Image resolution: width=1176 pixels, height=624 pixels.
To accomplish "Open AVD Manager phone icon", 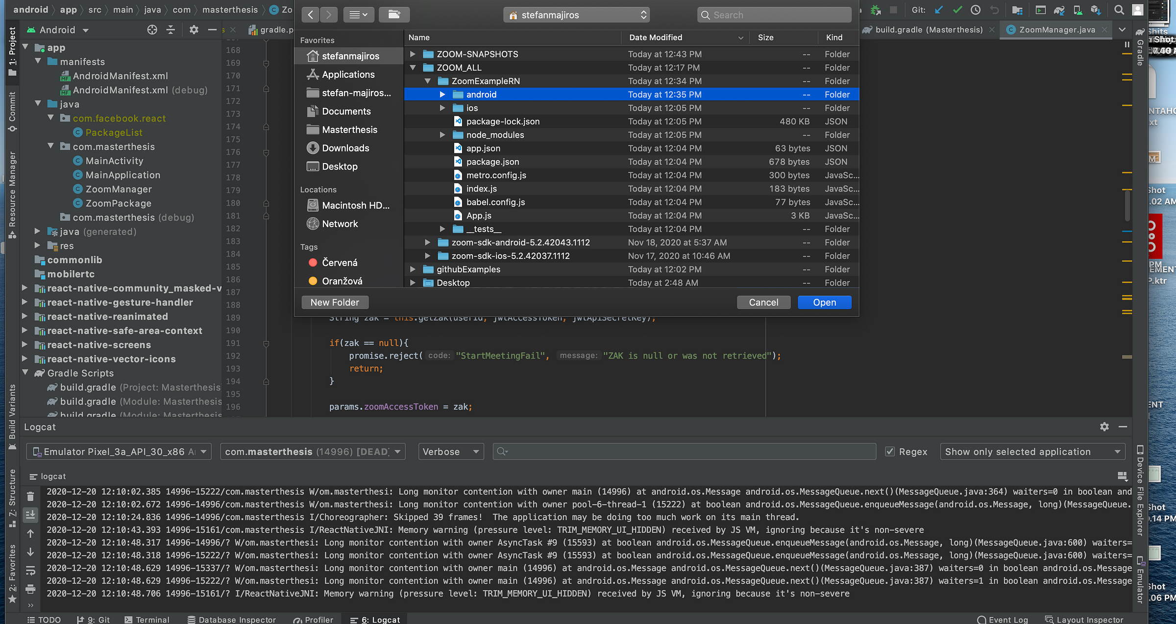I will (1078, 10).
